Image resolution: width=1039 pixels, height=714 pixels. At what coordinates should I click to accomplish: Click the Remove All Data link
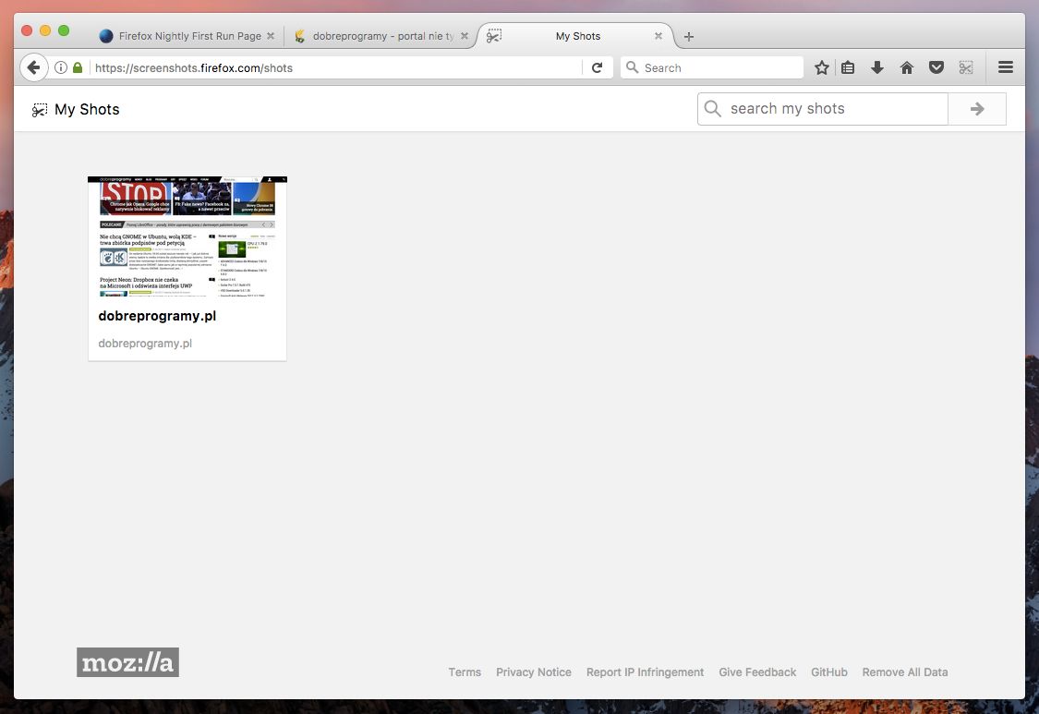[x=904, y=672]
